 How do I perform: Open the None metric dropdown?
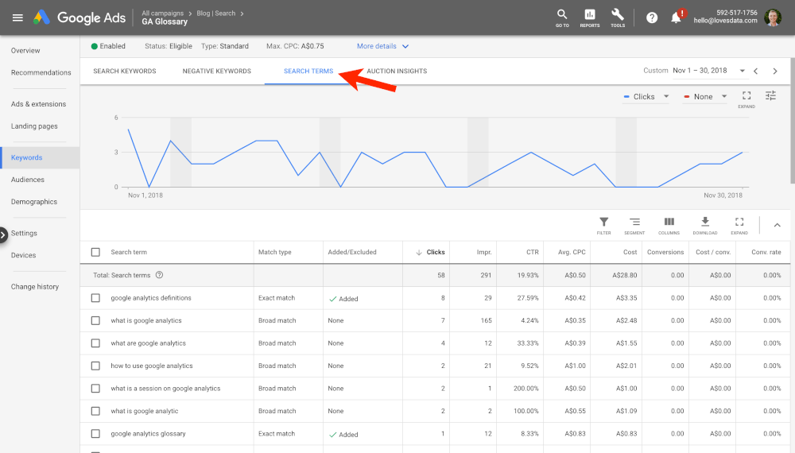(x=705, y=97)
